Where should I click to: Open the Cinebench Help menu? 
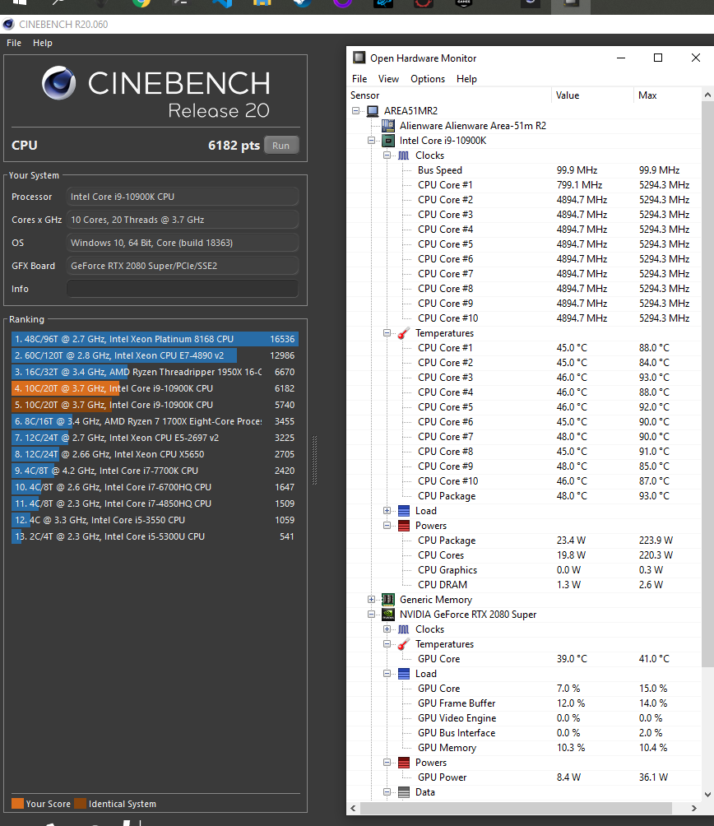coord(43,43)
